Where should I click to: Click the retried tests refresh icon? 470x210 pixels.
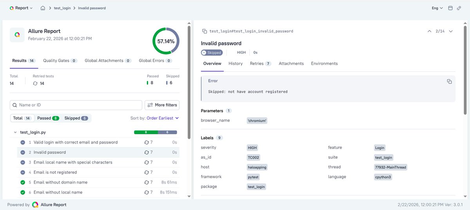(x=35, y=83)
